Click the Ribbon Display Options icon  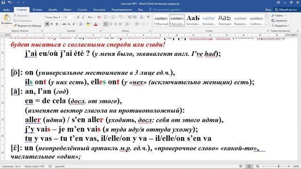coord(278,3)
